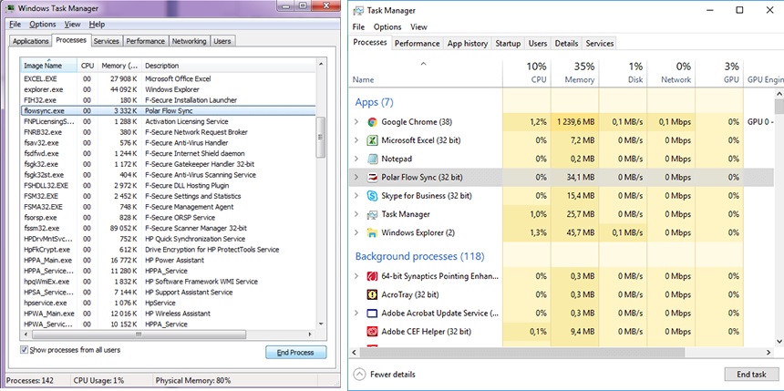Sort by Disk column header
The width and height of the screenshot is (784, 391).
click(x=623, y=73)
